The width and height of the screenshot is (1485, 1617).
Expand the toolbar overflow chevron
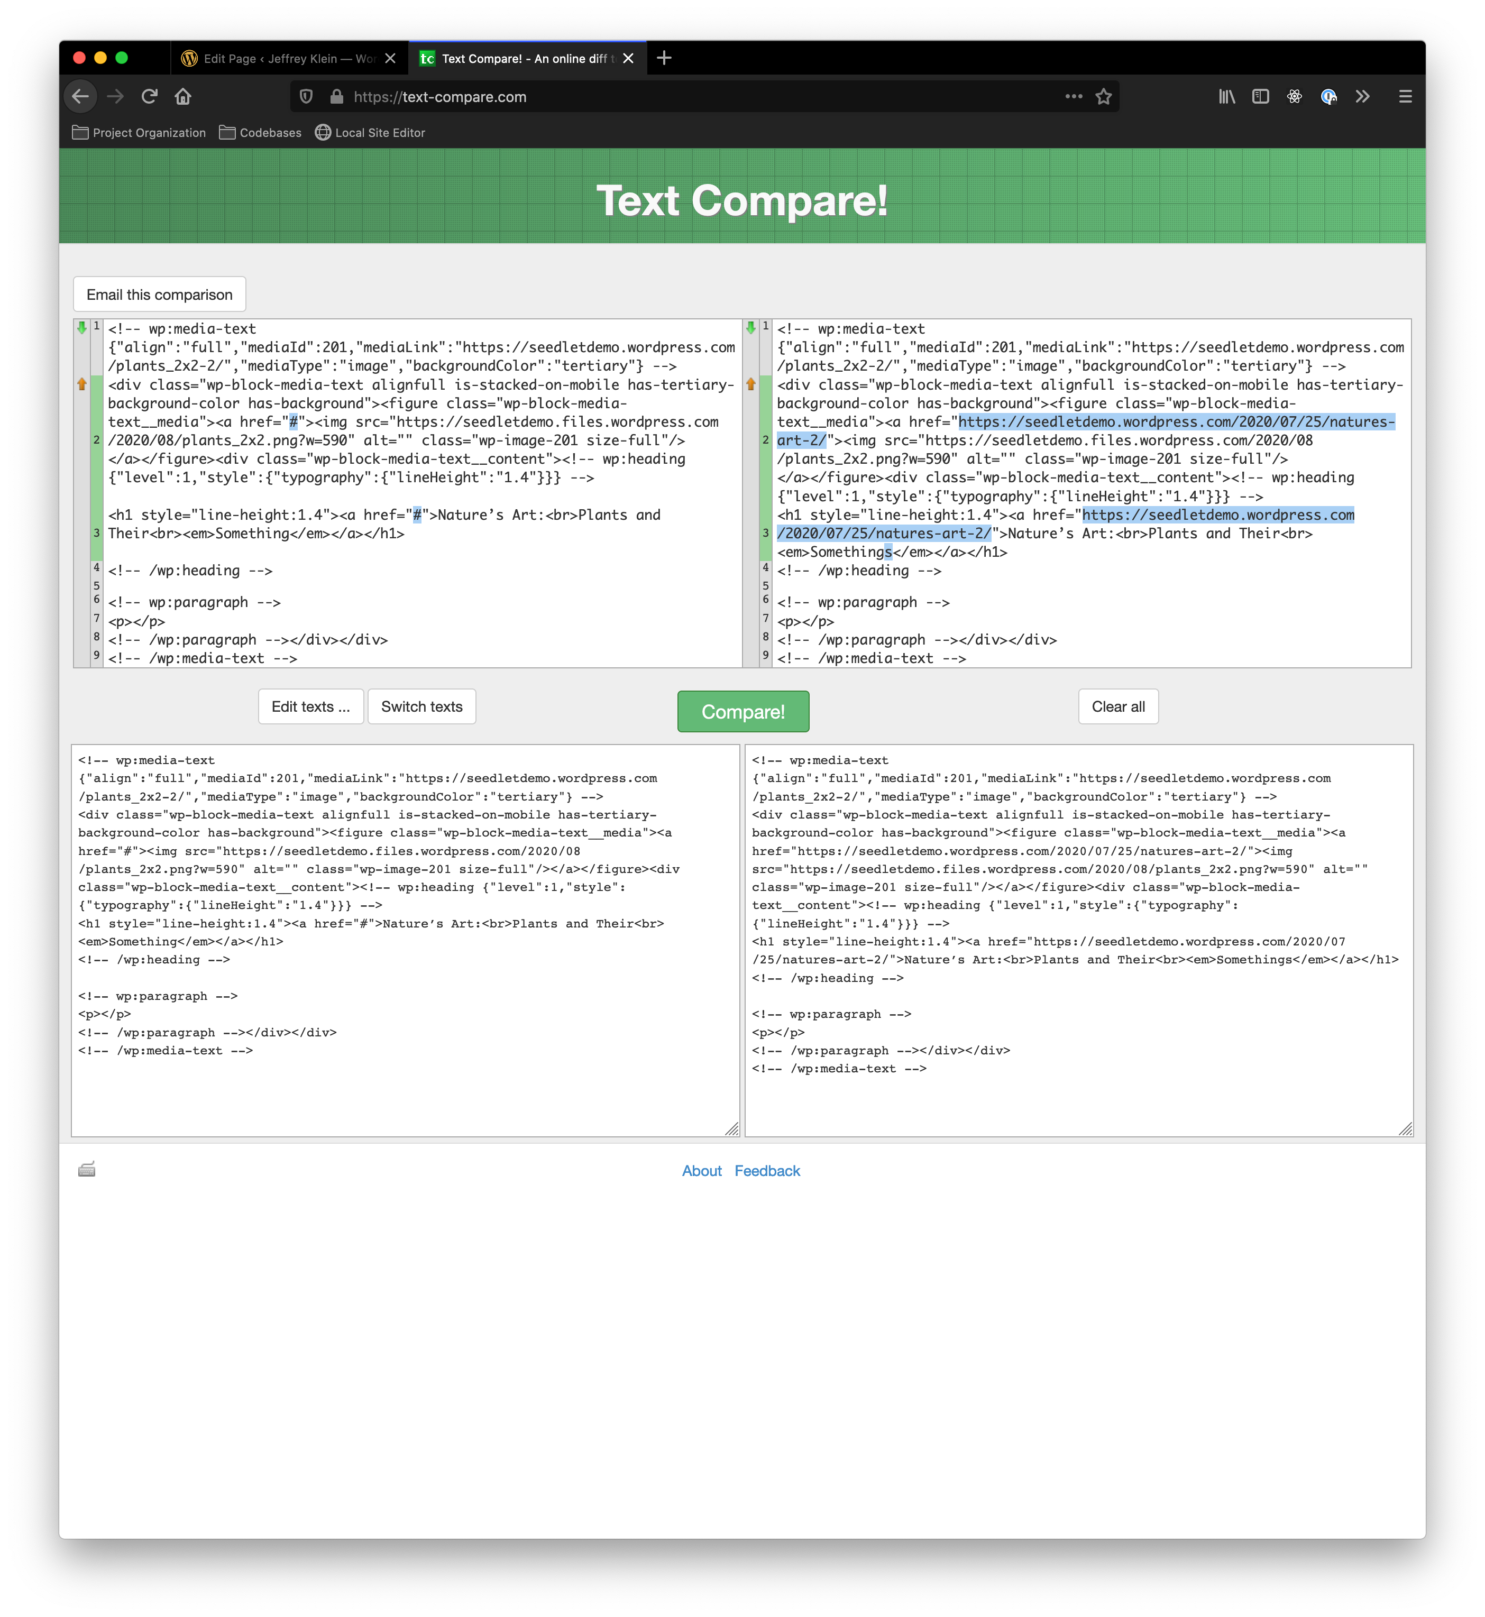[x=1362, y=97]
